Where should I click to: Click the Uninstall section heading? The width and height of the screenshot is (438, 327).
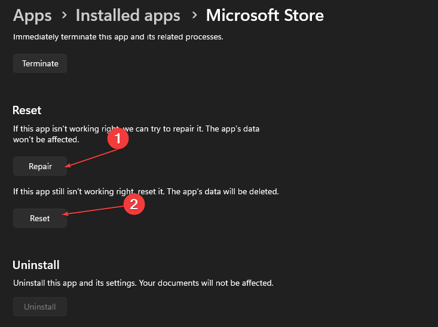[36, 265]
